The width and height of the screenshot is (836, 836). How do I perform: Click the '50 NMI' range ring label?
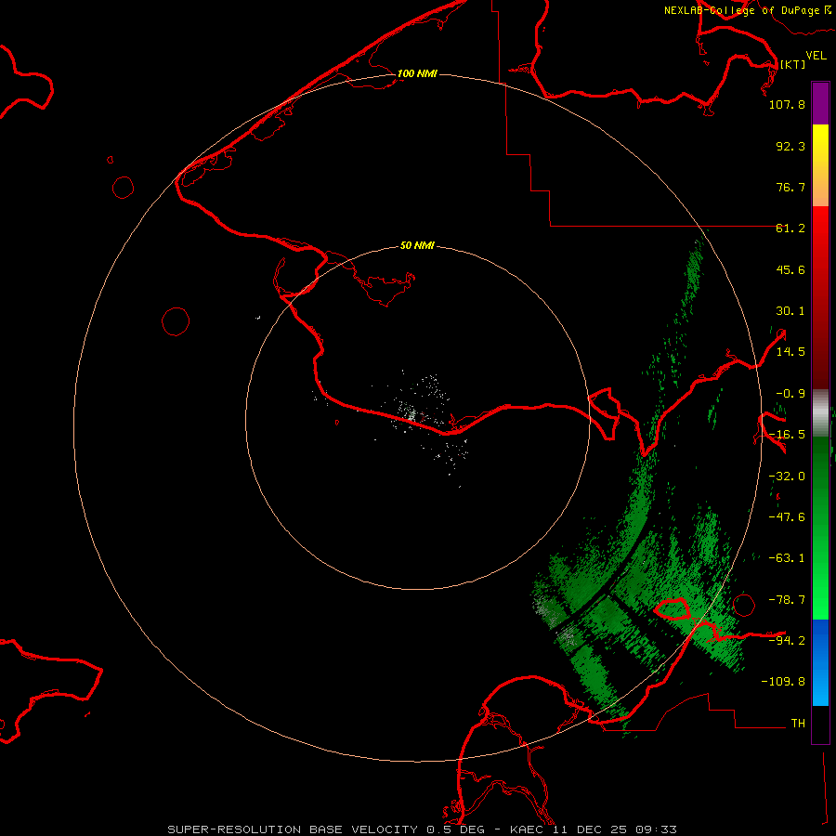point(417,246)
